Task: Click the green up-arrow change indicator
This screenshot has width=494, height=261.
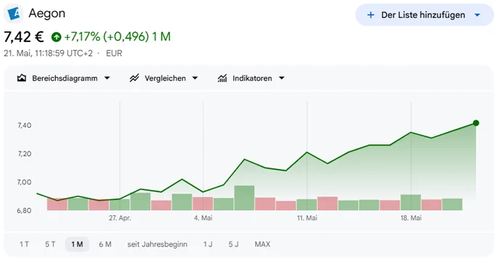Action: (57, 37)
